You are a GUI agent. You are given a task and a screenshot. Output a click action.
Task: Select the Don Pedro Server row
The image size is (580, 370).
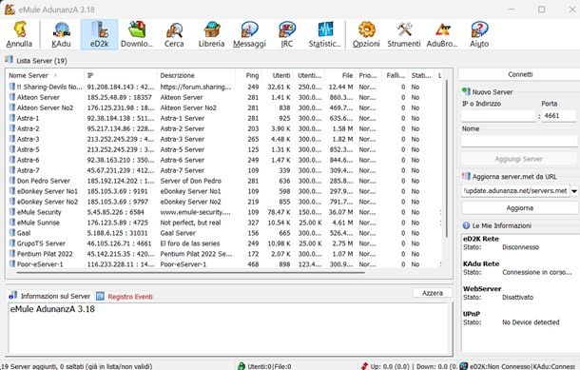[224, 181]
